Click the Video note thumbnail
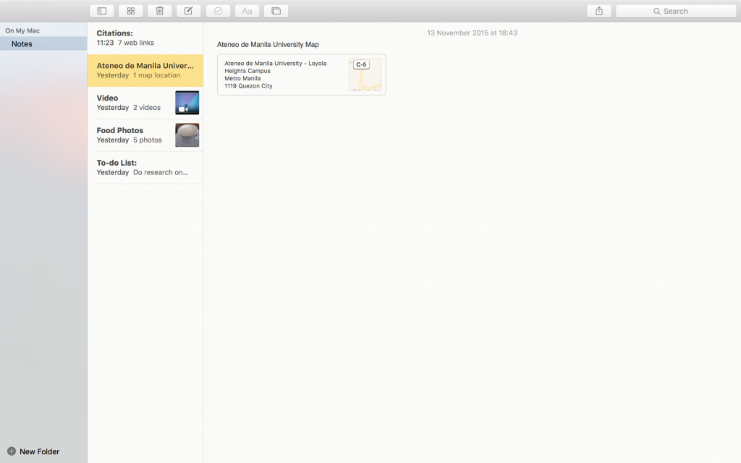 [187, 103]
